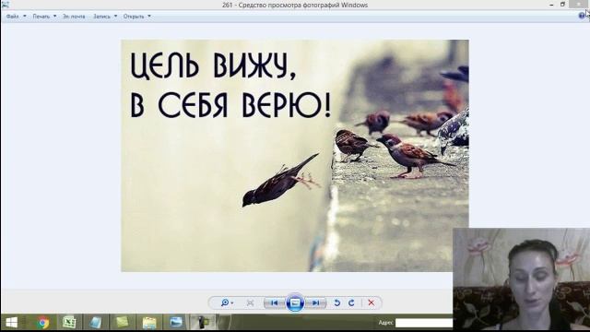Click the Photo Viewer title bar icon
Screen dimensions: 590x332
6,5
